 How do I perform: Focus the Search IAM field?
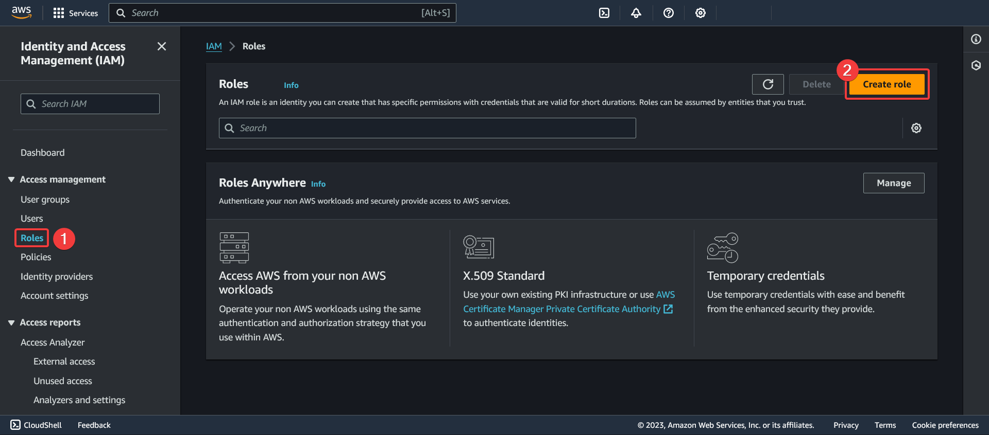90,104
